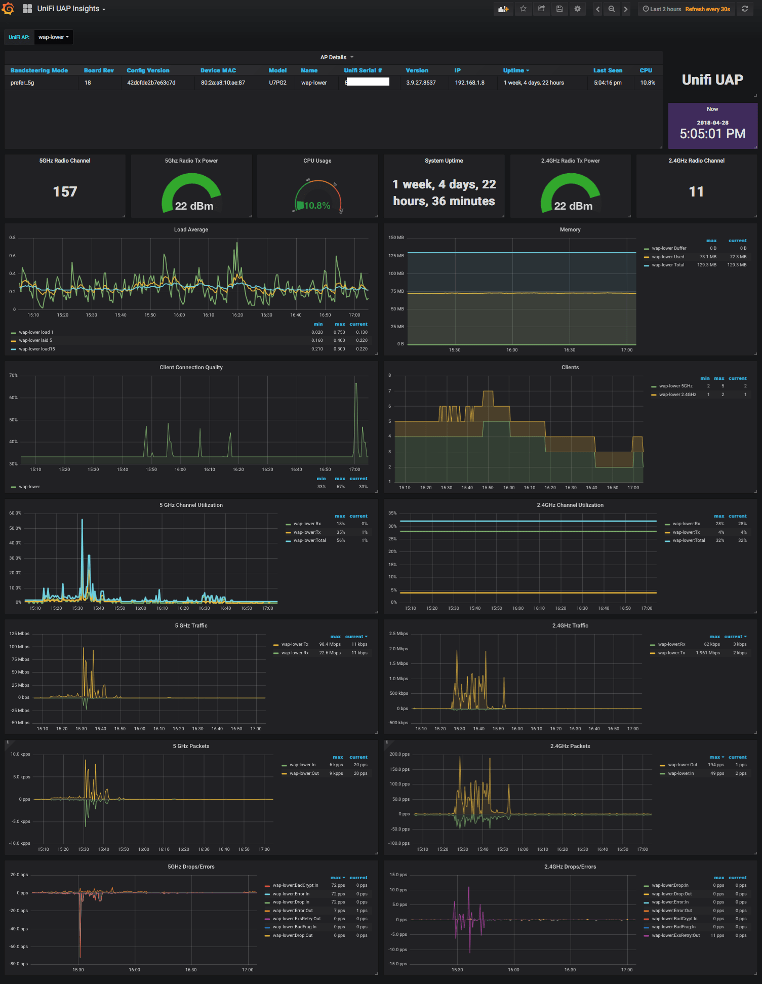Open the wap-lower AP selector dropdown
This screenshot has width=762, height=984.
click(53, 37)
